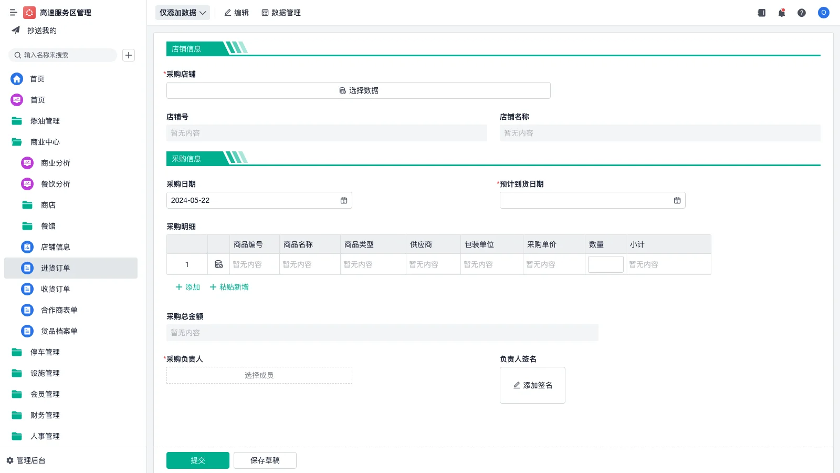Screen dimensions: 840x473
Task: Click the 提交 button
Action: (197, 460)
